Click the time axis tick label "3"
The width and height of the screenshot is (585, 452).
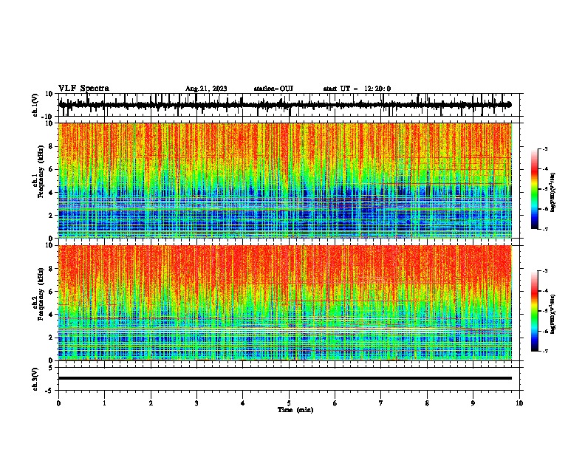[x=196, y=403]
